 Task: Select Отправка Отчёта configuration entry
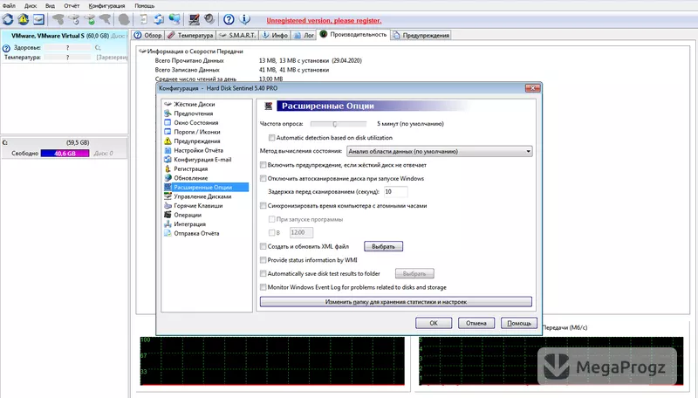click(x=196, y=233)
